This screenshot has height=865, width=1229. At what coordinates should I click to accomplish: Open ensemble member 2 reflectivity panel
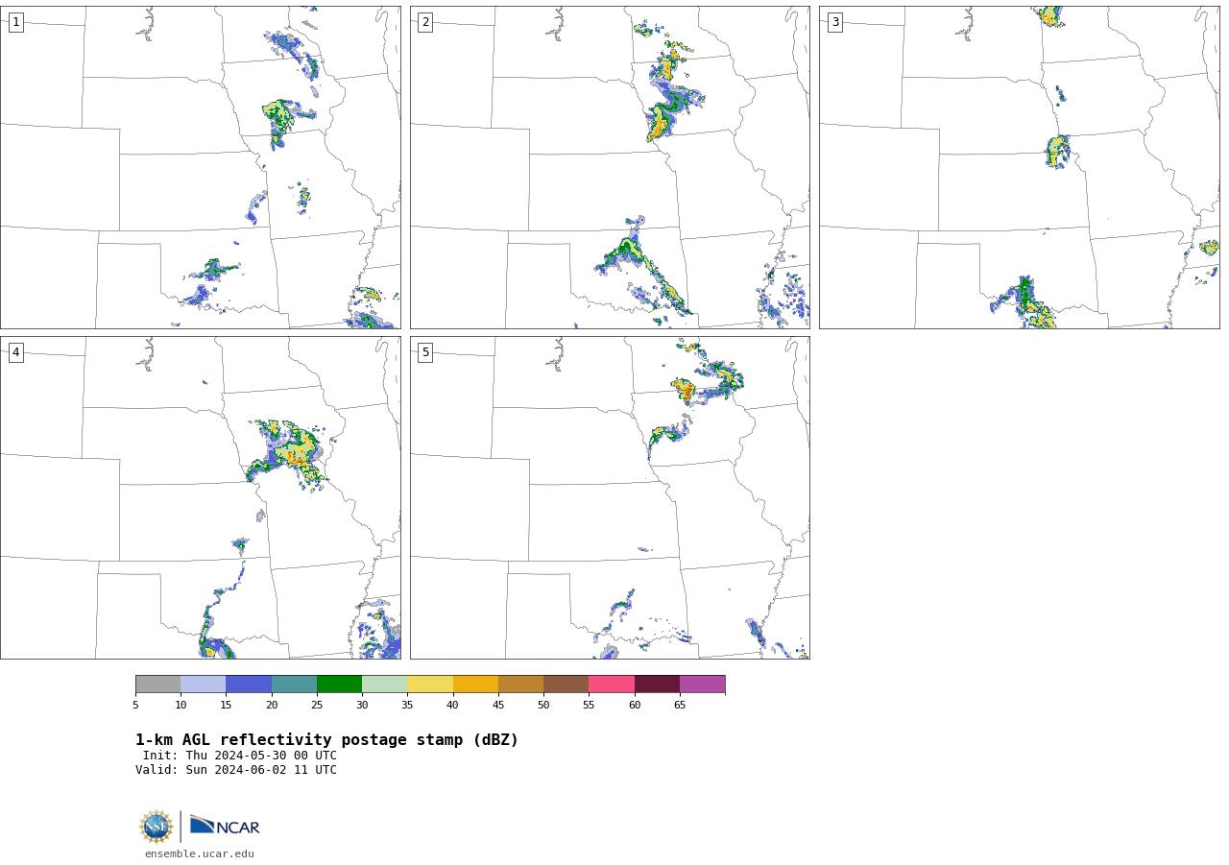610,167
